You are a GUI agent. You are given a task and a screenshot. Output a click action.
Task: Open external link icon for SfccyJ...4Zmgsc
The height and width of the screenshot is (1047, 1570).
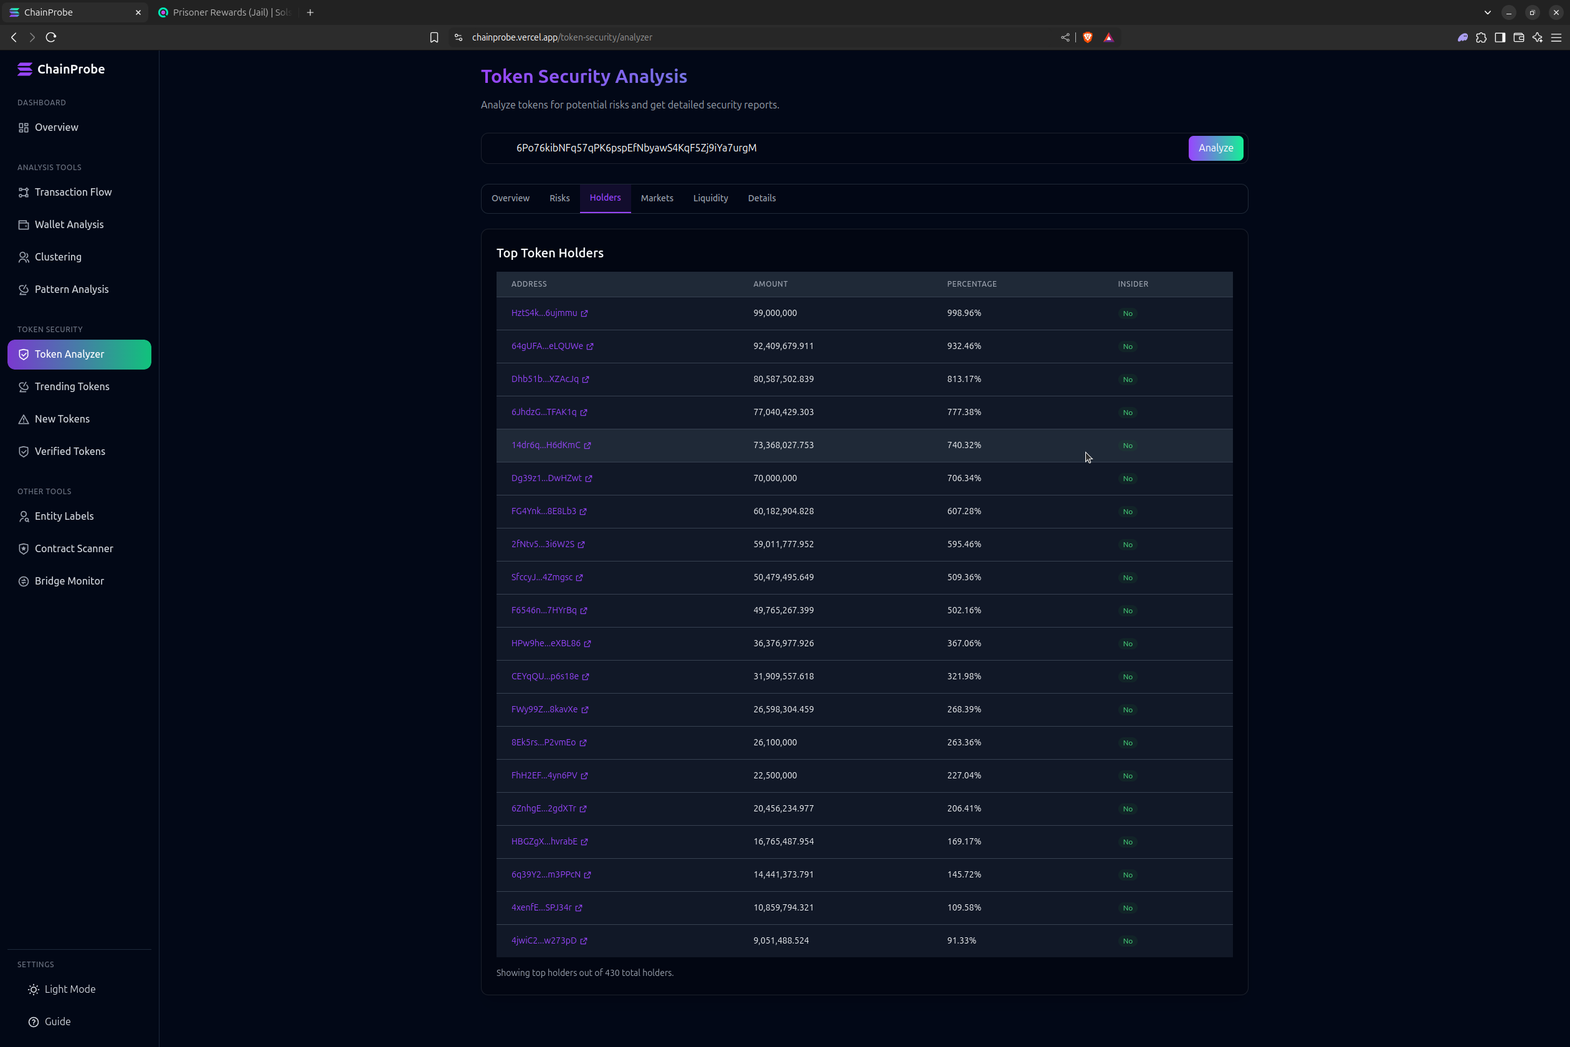579,578
